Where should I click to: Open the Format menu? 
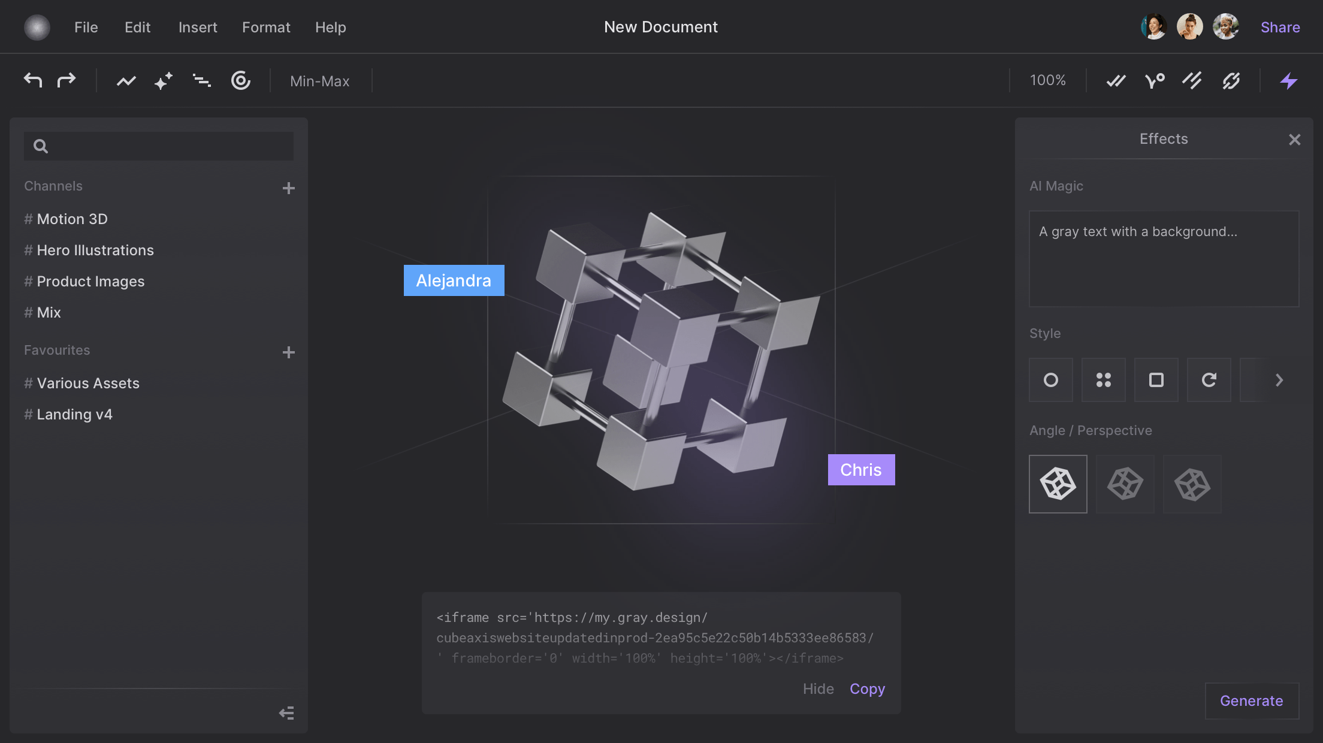[x=266, y=27]
